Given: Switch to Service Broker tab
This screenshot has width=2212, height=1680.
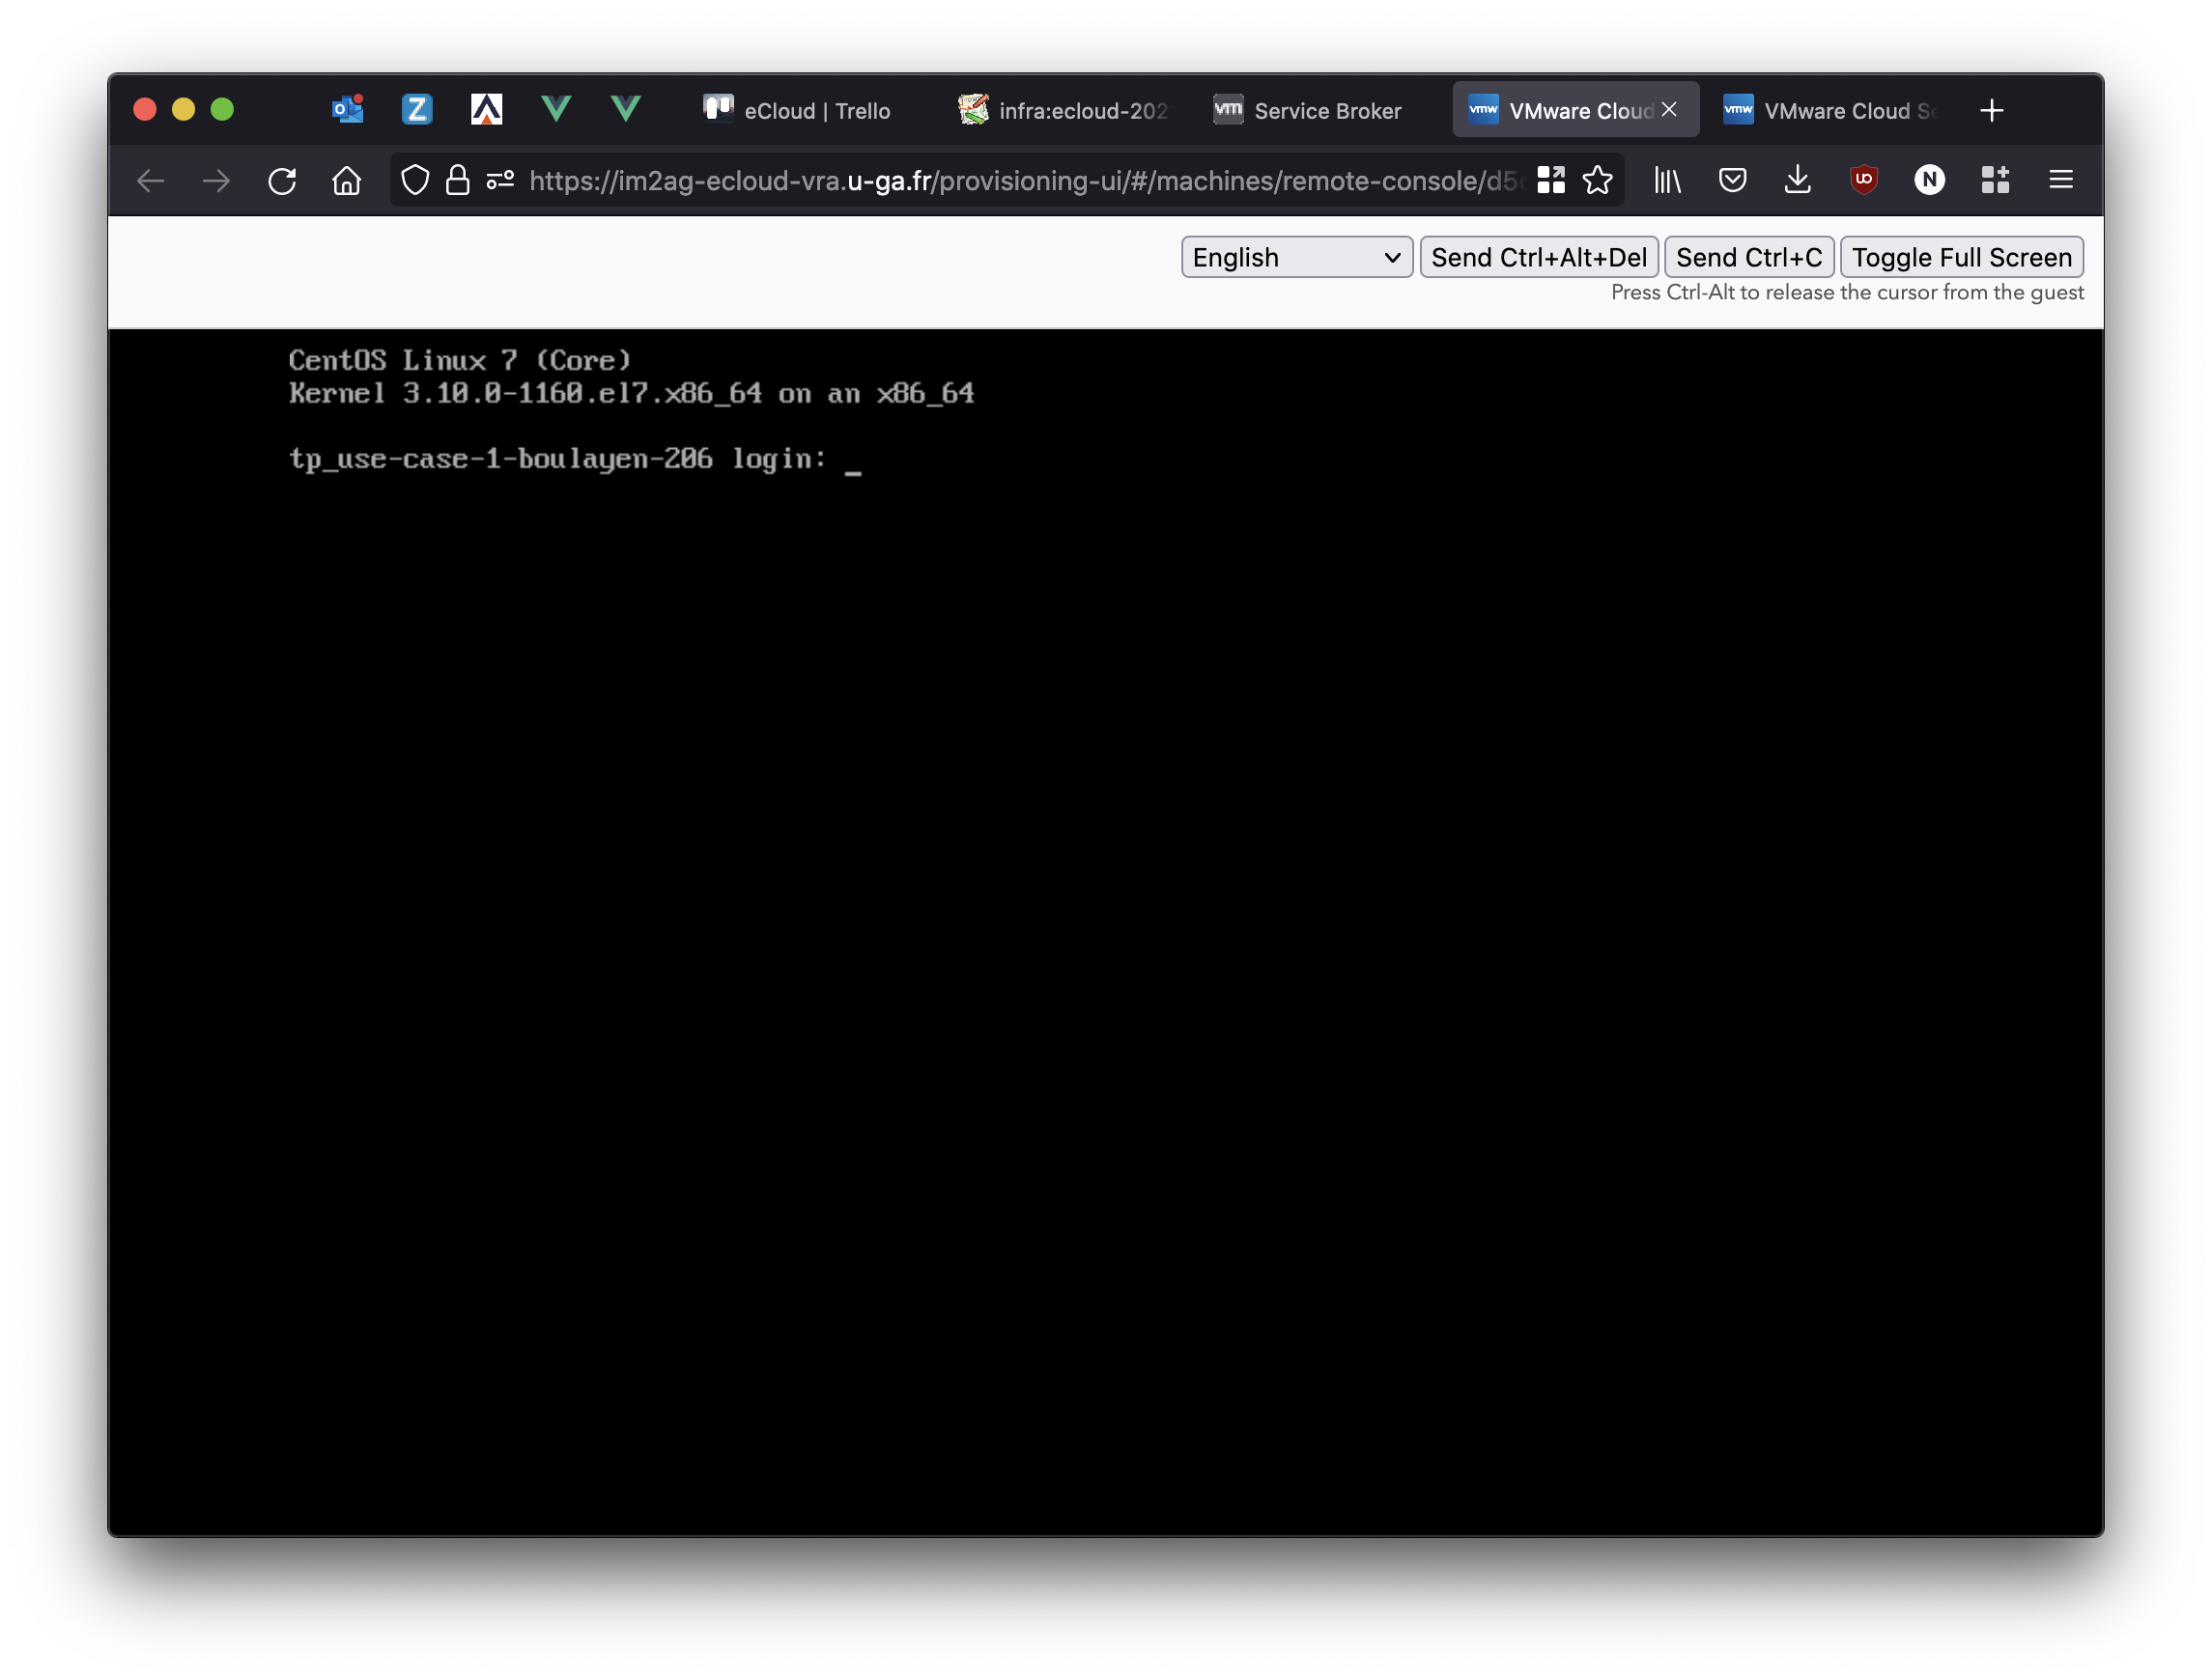Looking at the screenshot, I should click(1308, 111).
